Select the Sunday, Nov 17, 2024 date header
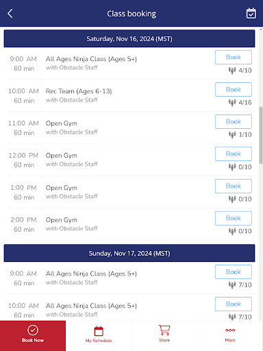Image resolution: width=263 pixels, height=351 pixels. pyautogui.click(x=129, y=253)
